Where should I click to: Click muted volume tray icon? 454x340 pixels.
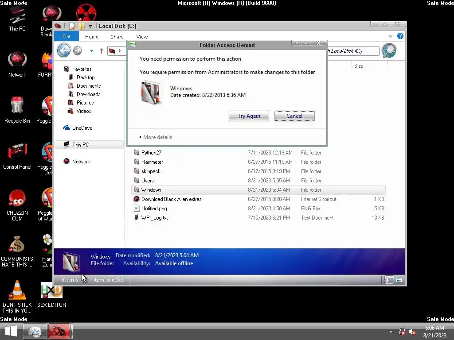412,332
